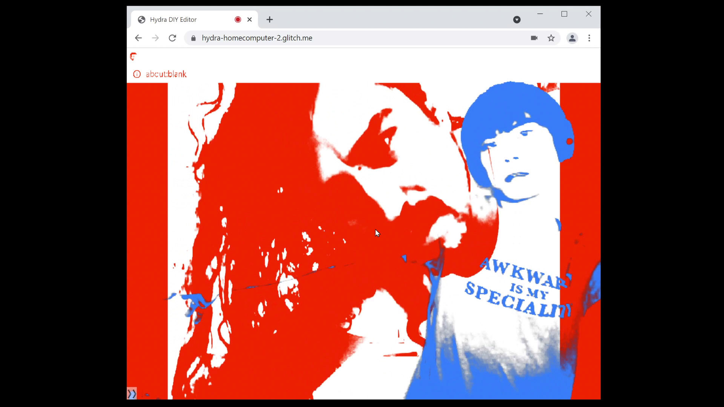Click the tab's red recording indicator
The width and height of the screenshot is (724, 407).
pyautogui.click(x=238, y=20)
